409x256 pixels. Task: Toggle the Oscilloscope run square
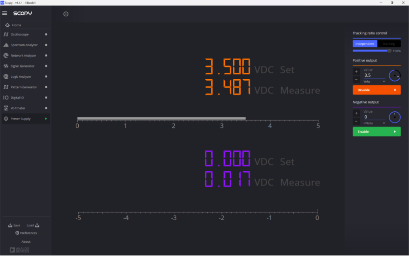[46, 34]
